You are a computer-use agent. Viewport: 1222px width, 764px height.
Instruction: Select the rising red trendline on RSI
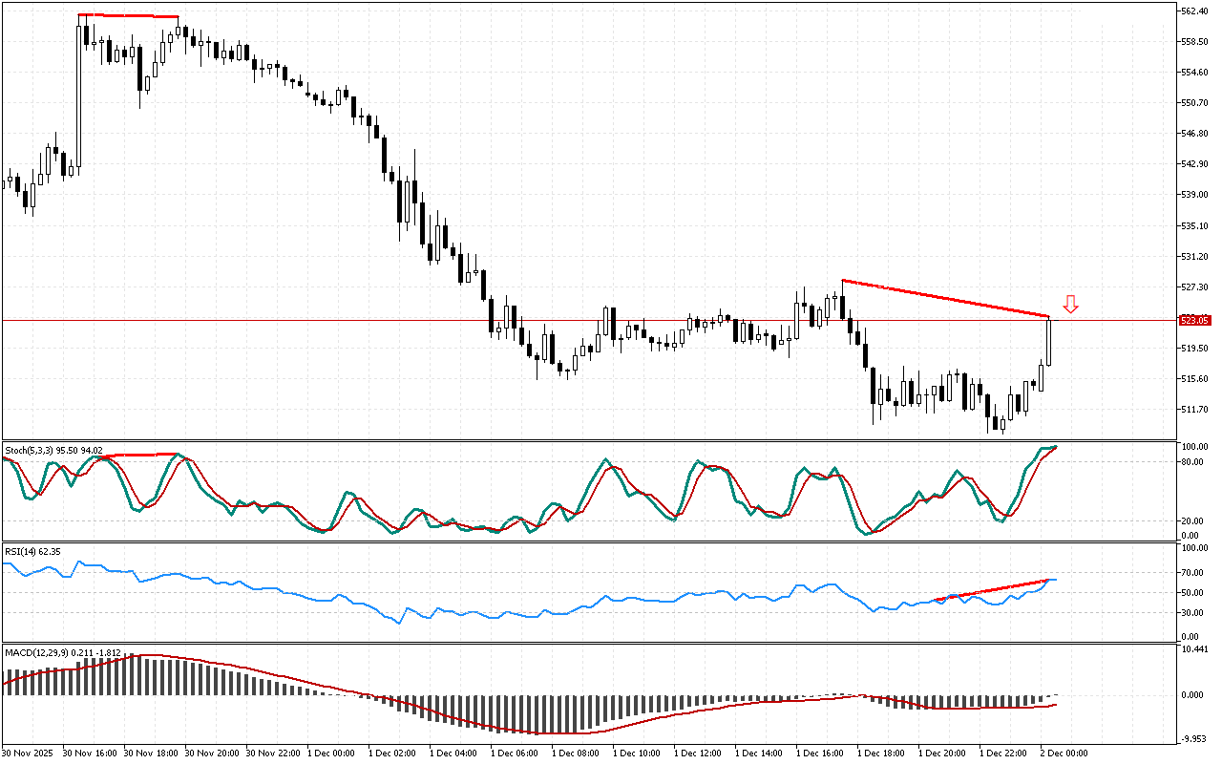[993, 589]
